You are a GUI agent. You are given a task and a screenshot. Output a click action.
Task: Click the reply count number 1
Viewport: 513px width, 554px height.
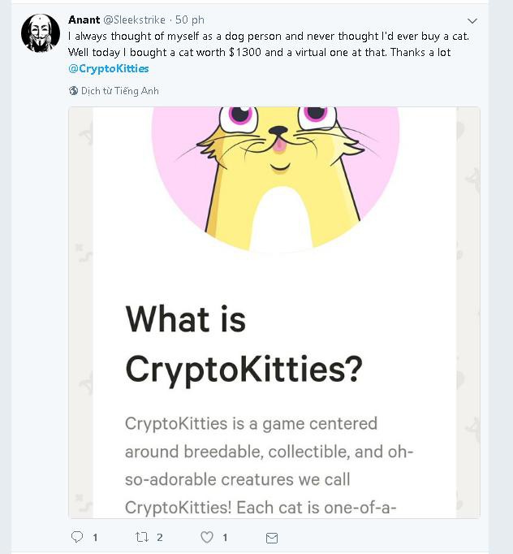95,538
